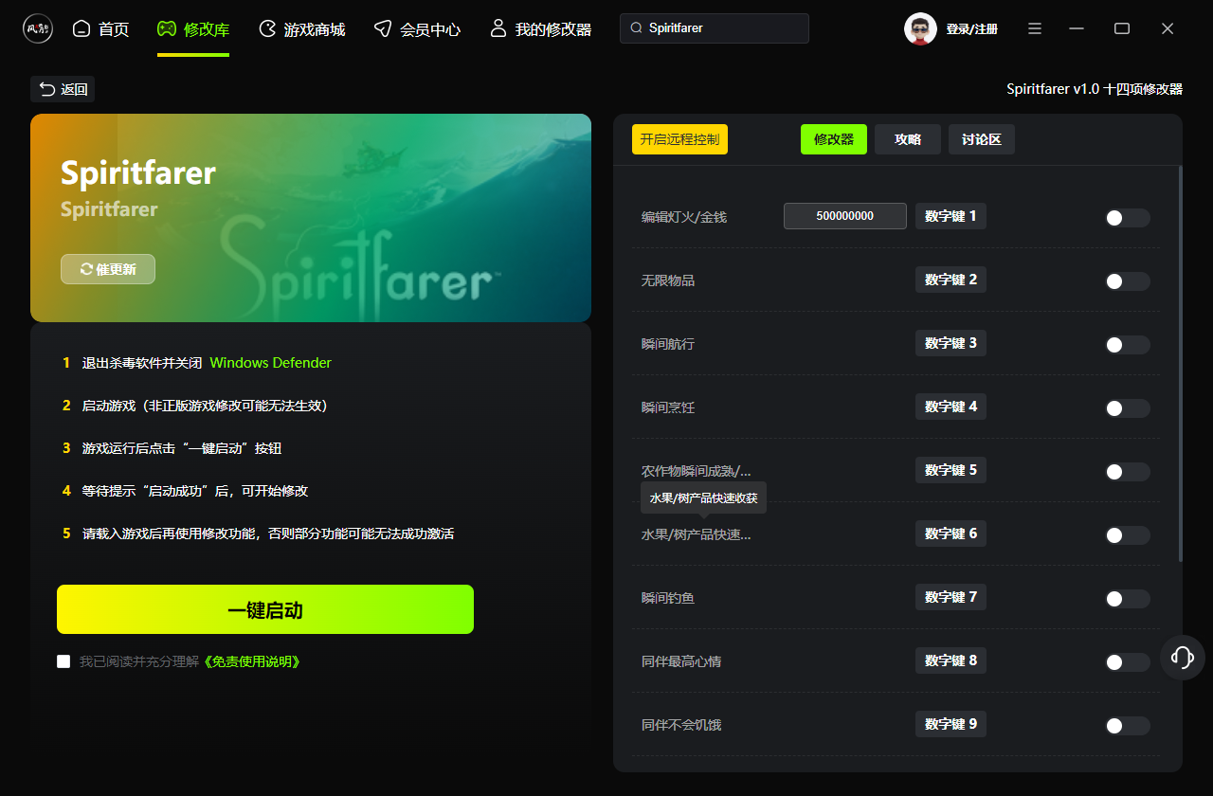Switch to the 讨论区 tab
The image size is (1213, 796).
coord(982,139)
